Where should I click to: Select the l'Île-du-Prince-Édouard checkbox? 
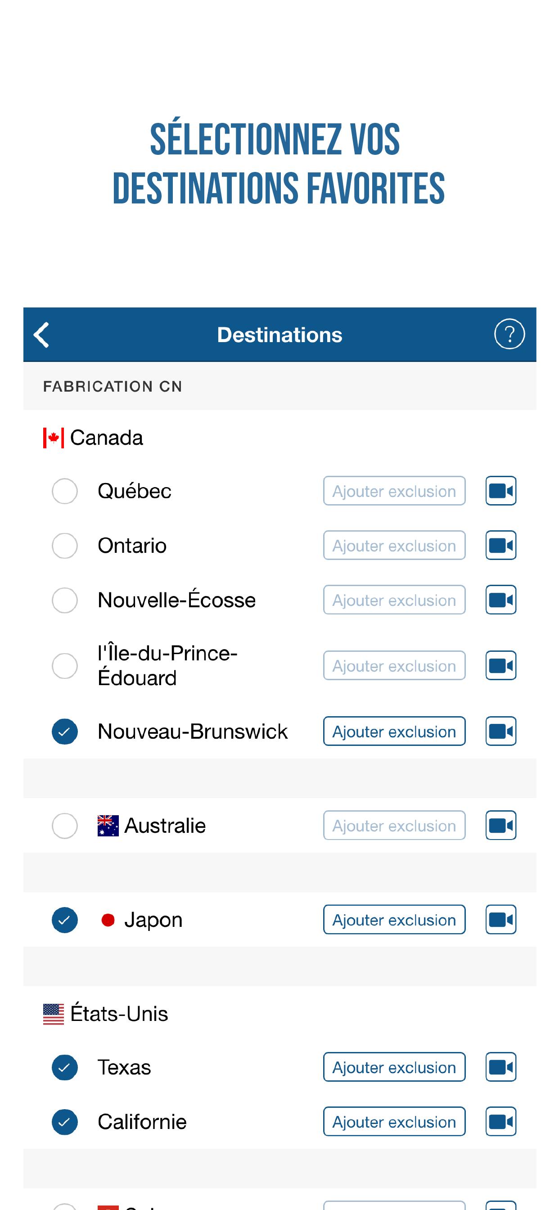click(64, 666)
